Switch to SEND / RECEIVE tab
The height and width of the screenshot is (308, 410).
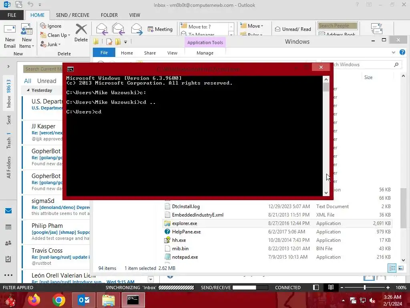coord(72,15)
